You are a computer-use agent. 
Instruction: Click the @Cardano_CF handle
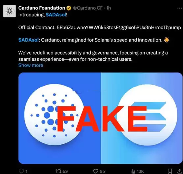pos(88,8)
